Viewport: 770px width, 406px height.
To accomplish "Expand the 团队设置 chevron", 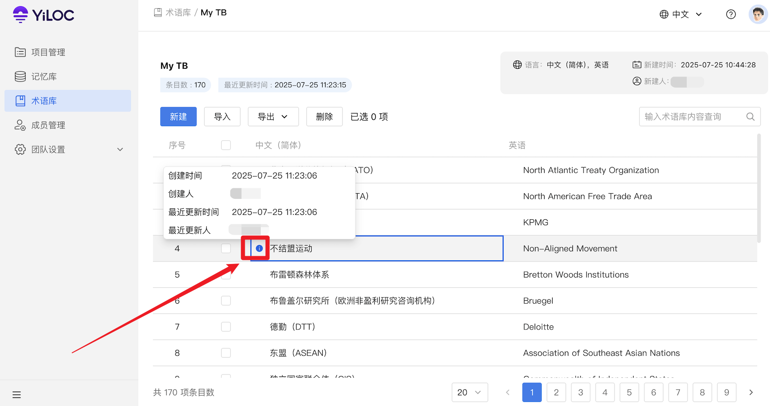I will tap(120, 149).
